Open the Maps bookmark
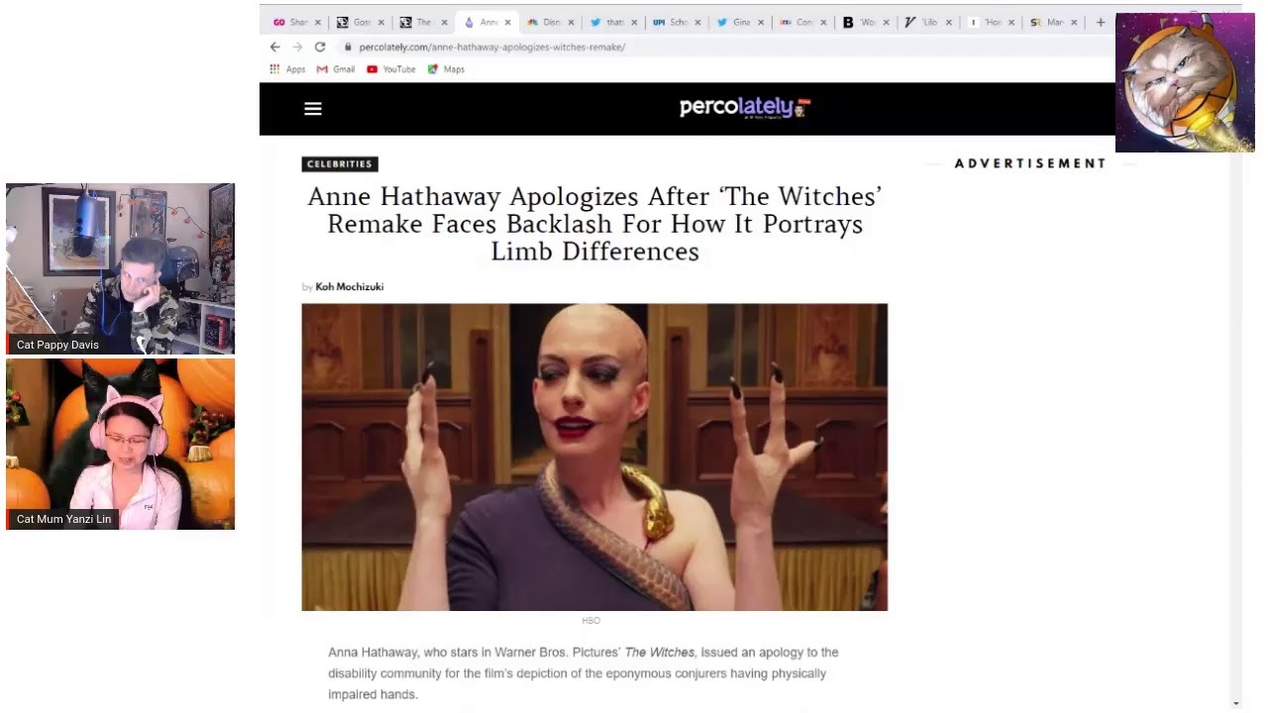Screen dimensions: 1268x713 (x=446, y=69)
